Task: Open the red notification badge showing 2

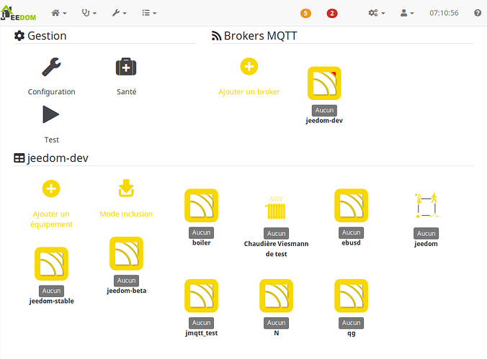Action: pos(332,13)
